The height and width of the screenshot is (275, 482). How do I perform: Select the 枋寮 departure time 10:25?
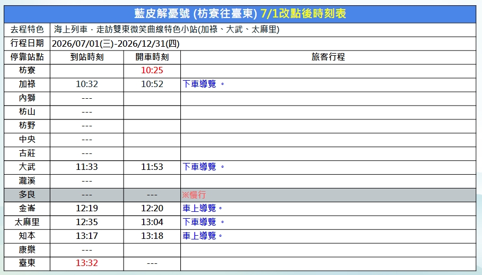(152, 71)
